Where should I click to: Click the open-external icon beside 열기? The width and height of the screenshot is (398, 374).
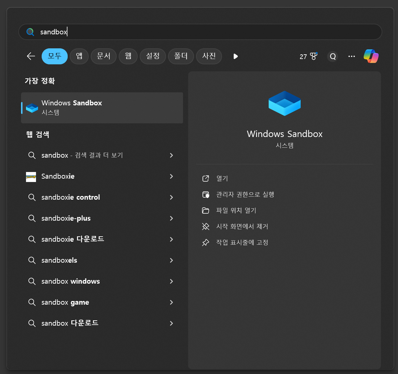[x=206, y=178]
